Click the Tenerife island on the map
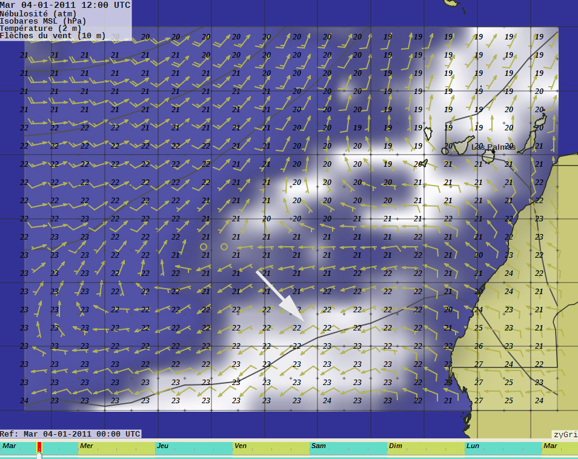This screenshot has height=459, width=578. [x=462, y=145]
